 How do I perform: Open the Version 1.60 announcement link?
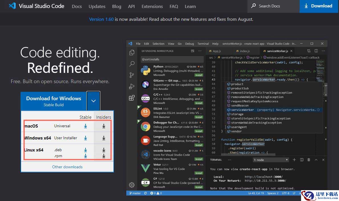[x=101, y=19]
